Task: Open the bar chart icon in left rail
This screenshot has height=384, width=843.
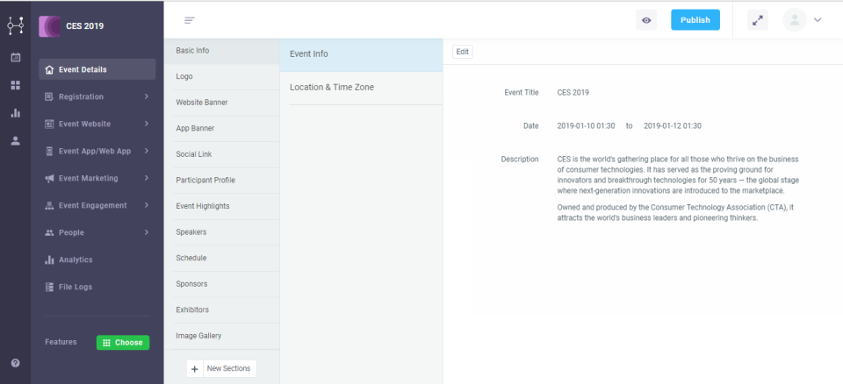Action: 16,113
